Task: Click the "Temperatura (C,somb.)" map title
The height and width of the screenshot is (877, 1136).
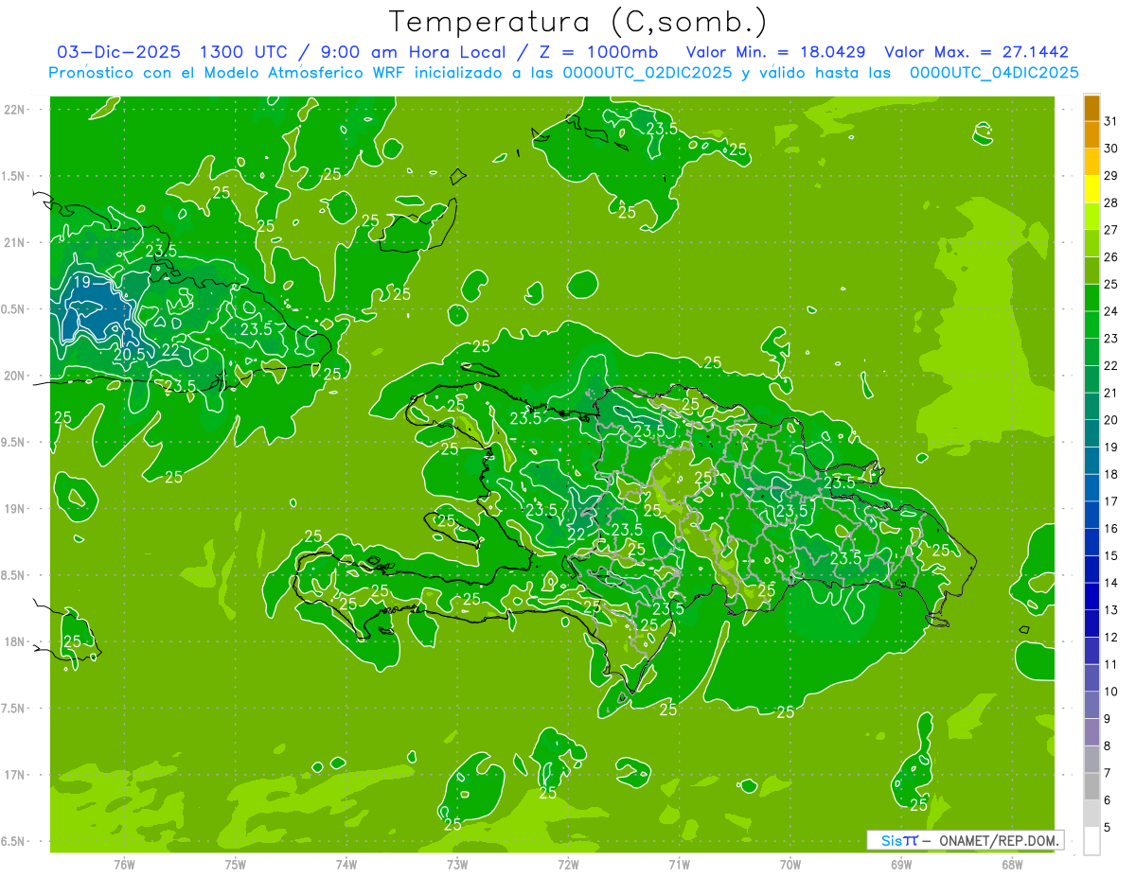Action: [577, 23]
